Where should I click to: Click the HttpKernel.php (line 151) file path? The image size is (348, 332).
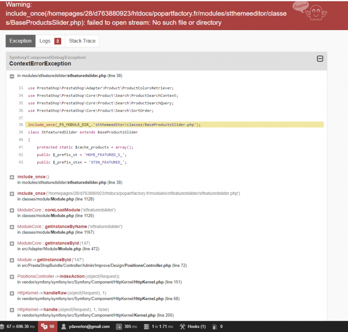tap(100, 282)
